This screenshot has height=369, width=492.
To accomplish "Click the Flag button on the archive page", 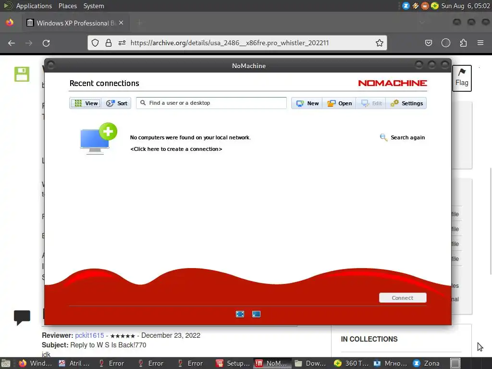I will point(462,78).
